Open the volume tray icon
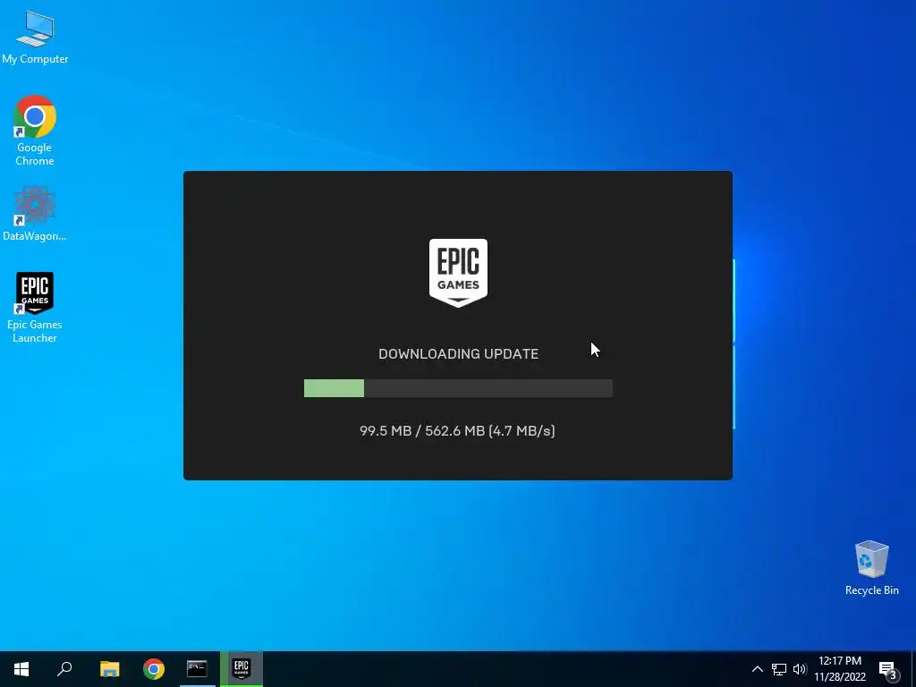 click(x=800, y=669)
